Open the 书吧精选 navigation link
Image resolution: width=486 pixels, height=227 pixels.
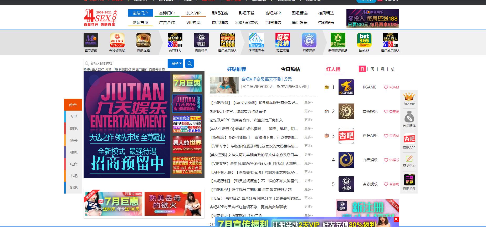click(273, 23)
